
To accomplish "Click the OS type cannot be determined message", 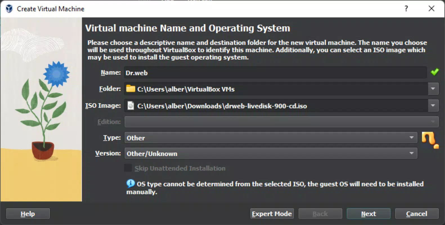I will click(275, 188).
